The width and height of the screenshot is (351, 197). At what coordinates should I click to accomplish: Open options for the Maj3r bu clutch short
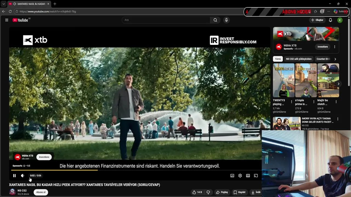[336, 102]
